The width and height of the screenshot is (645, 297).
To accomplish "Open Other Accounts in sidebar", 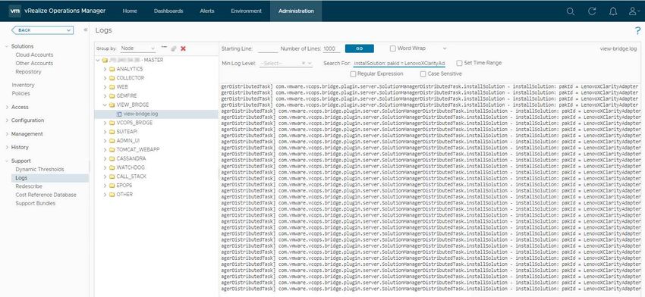I will point(34,63).
